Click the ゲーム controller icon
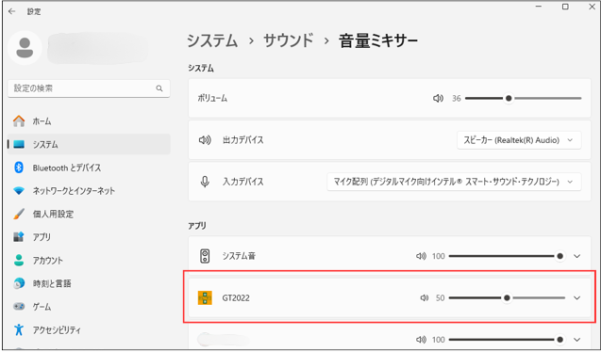601x352 pixels. tap(19, 307)
